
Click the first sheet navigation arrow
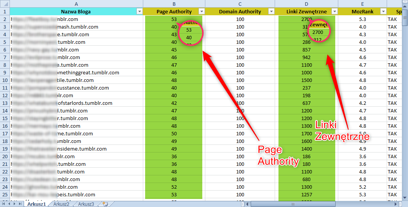pos(4,204)
